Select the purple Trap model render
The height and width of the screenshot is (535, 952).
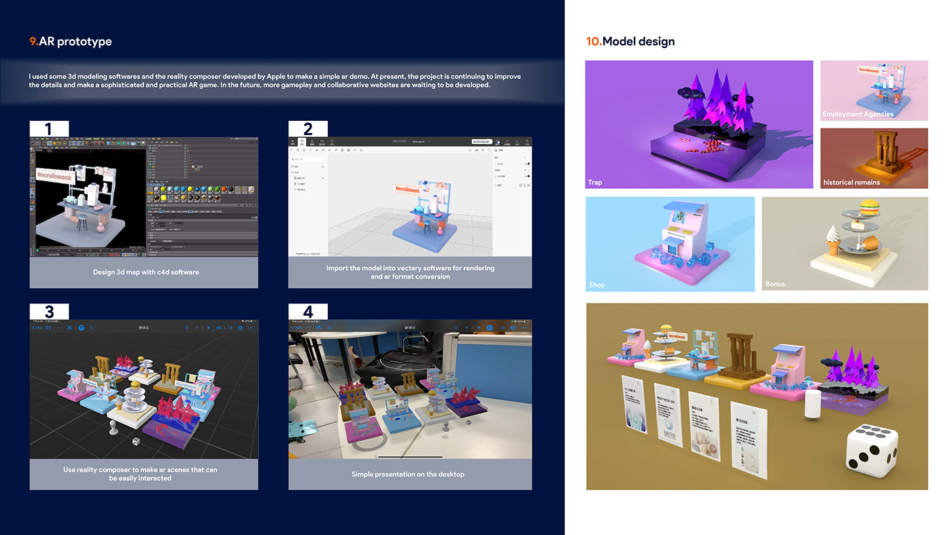[699, 124]
